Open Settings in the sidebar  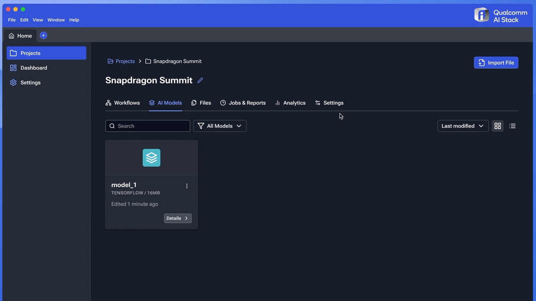pos(46,82)
